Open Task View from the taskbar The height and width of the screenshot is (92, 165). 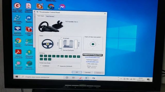coord(73,78)
